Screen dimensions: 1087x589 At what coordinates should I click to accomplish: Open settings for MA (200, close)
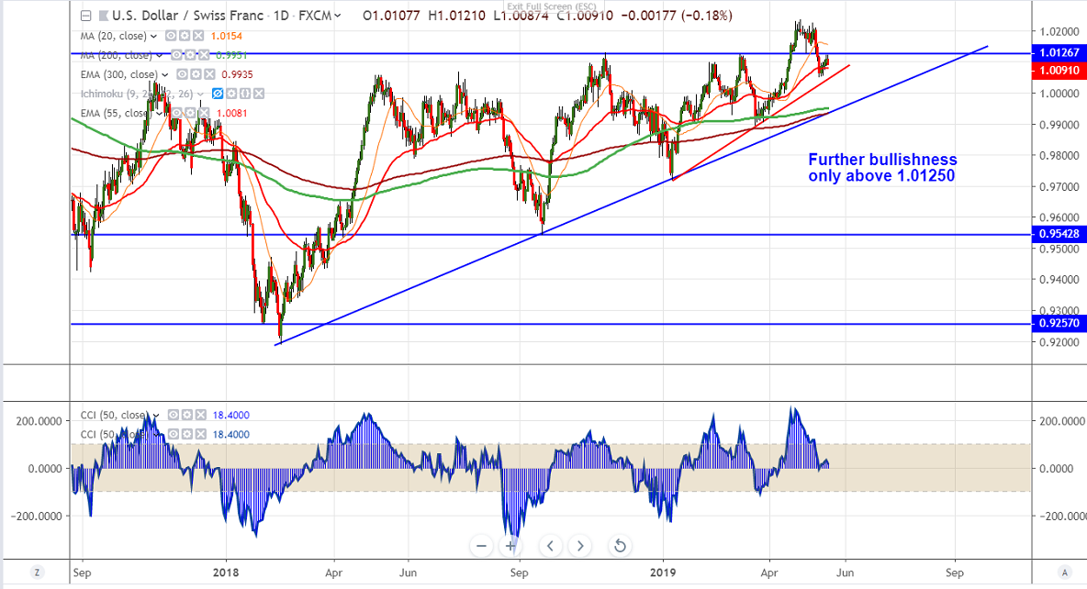pyautogui.click(x=190, y=55)
